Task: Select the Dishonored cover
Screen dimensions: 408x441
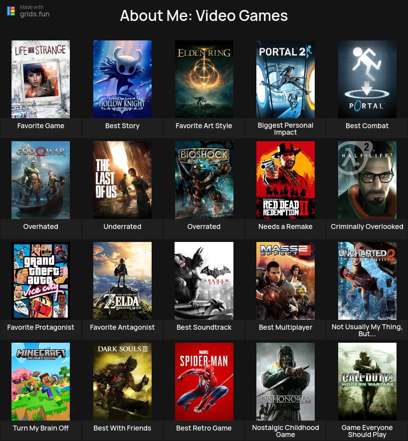Action: pyautogui.click(x=285, y=381)
